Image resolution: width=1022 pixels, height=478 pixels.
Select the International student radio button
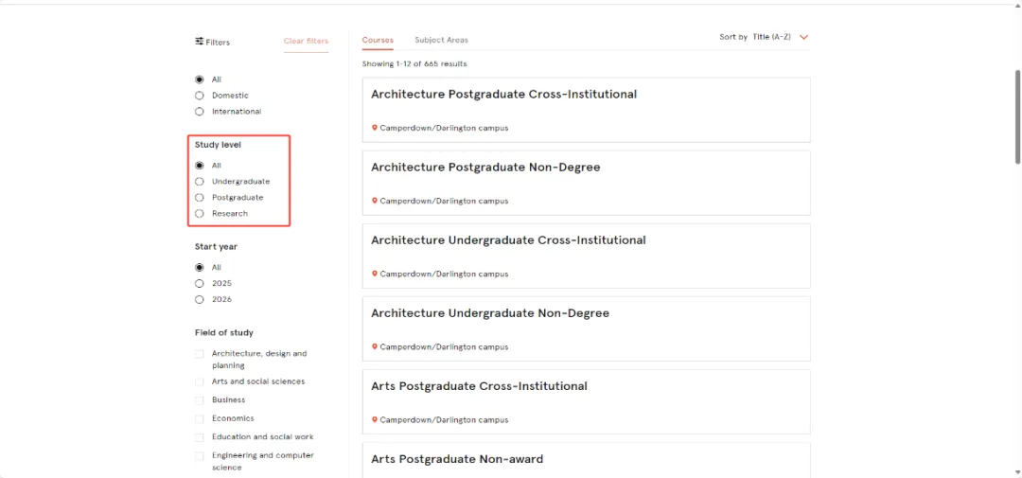200,112
